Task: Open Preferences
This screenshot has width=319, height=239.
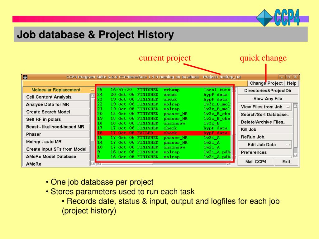Action: (x=265, y=152)
